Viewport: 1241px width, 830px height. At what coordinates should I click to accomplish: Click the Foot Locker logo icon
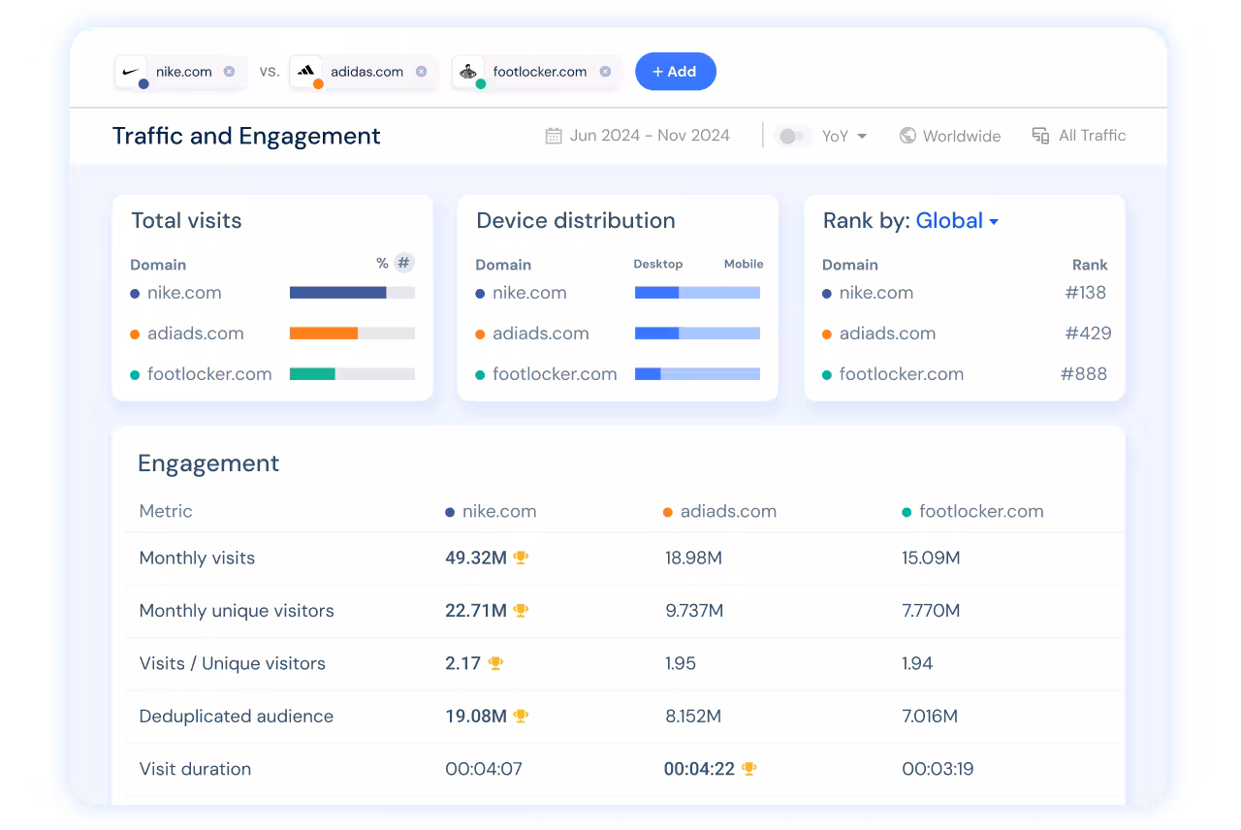point(468,71)
